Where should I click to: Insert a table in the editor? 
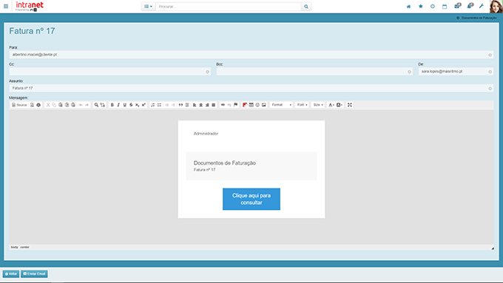[x=251, y=105]
